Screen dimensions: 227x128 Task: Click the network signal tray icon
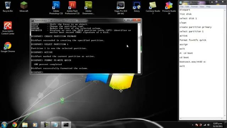coord(205,125)
